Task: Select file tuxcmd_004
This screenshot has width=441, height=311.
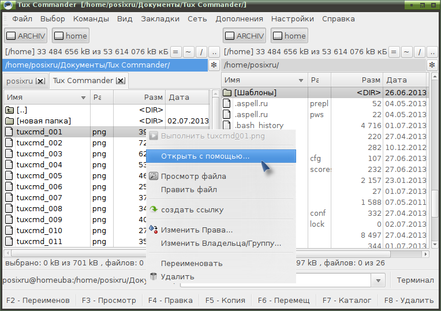Action: pos(76,165)
